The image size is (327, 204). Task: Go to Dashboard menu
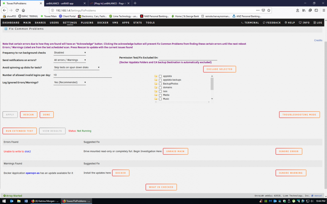(11, 23)
